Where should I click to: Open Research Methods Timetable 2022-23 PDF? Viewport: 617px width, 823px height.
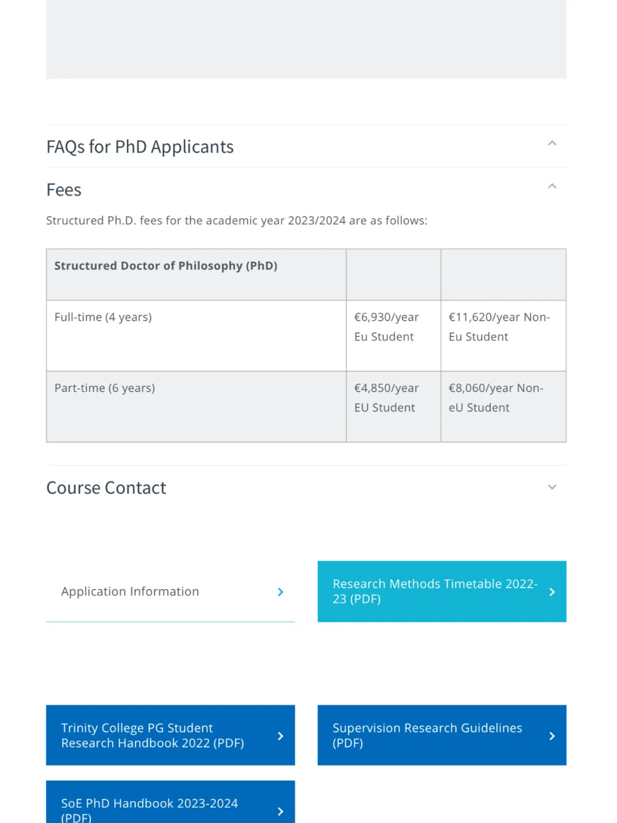[x=442, y=592]
